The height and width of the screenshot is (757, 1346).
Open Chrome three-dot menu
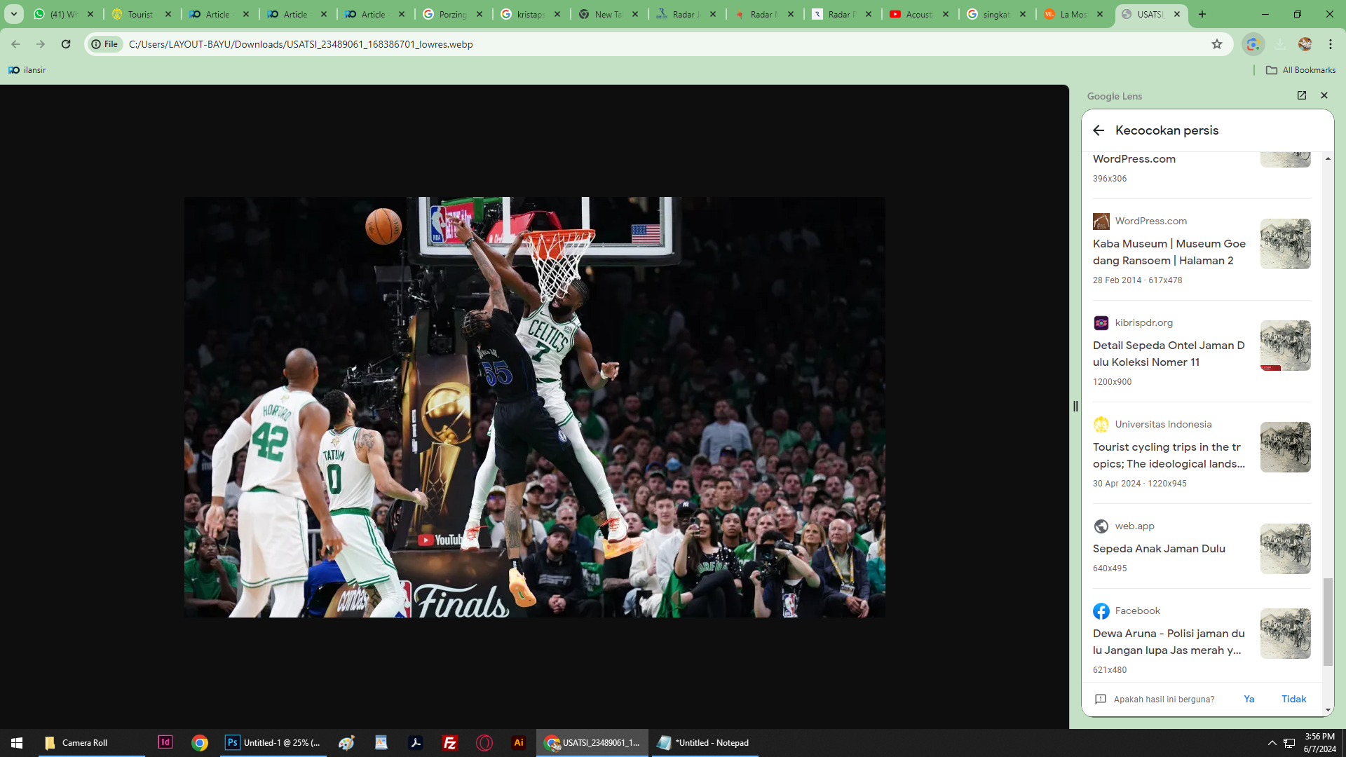click(1331, 44)
